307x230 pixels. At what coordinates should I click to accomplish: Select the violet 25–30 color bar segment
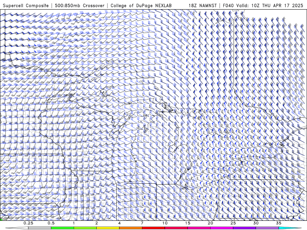[244, 228]
